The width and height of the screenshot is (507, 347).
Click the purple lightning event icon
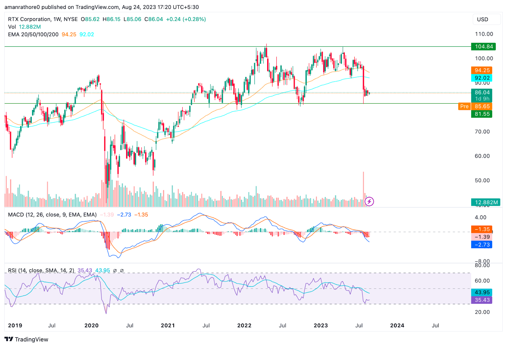pyautogui.click(x=369, y=201)
